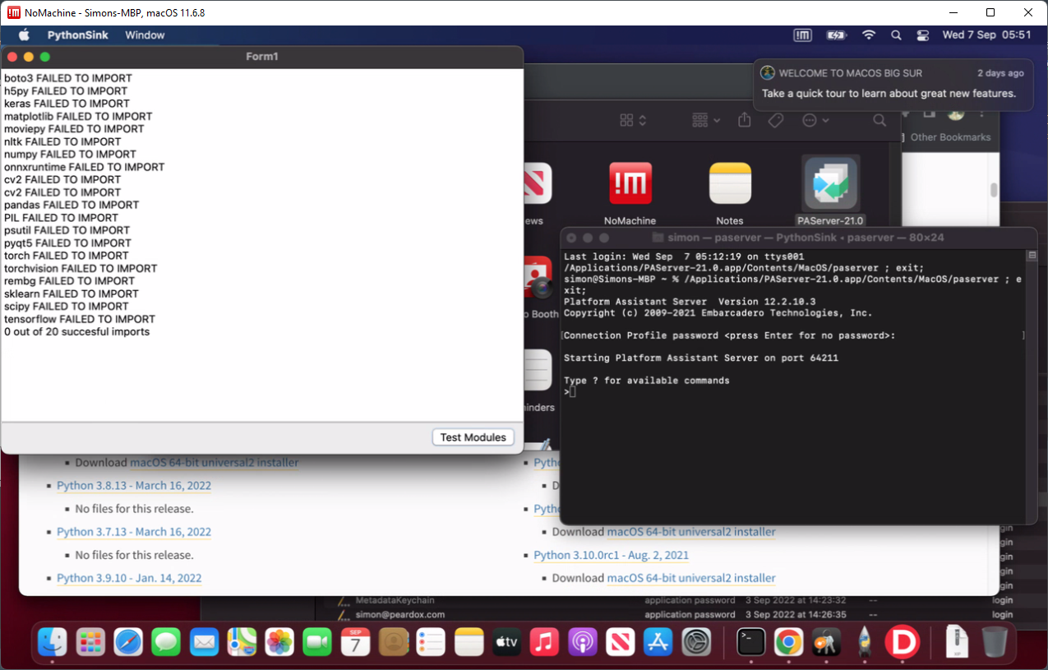Open FaceTime from the Dock

coord(317,641)
